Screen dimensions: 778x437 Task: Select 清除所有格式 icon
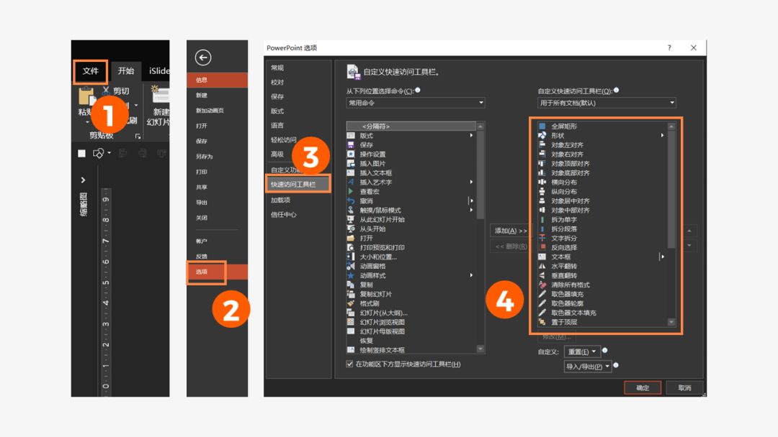click(x=542, y=285)
